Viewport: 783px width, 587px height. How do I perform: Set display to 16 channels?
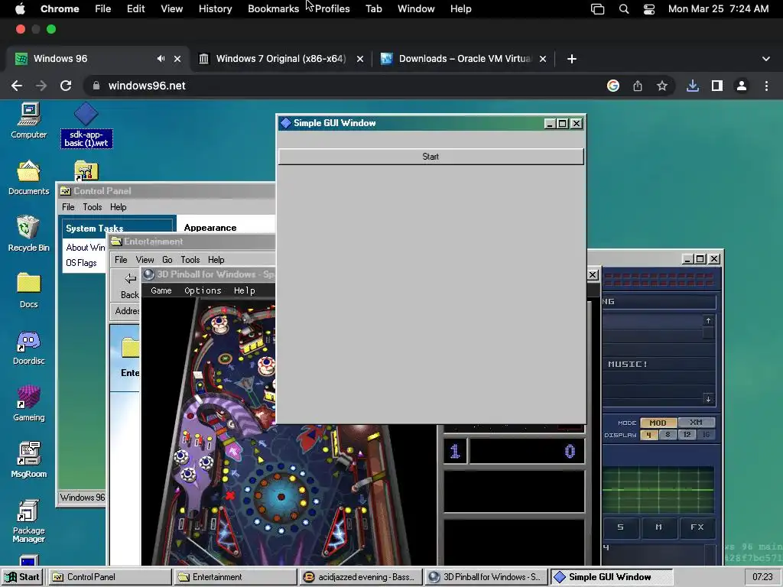[x=706, y=435]
